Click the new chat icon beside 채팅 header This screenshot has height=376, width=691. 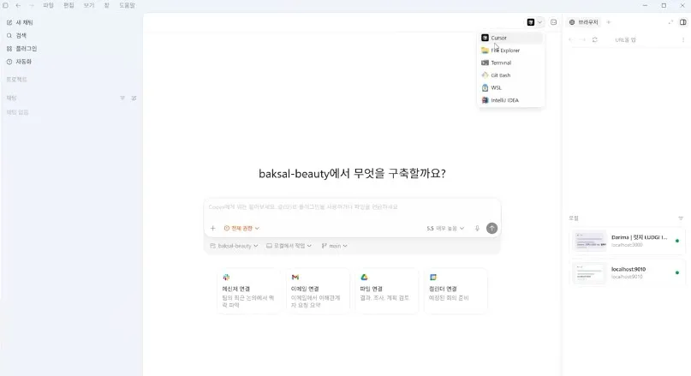[134, 98]
